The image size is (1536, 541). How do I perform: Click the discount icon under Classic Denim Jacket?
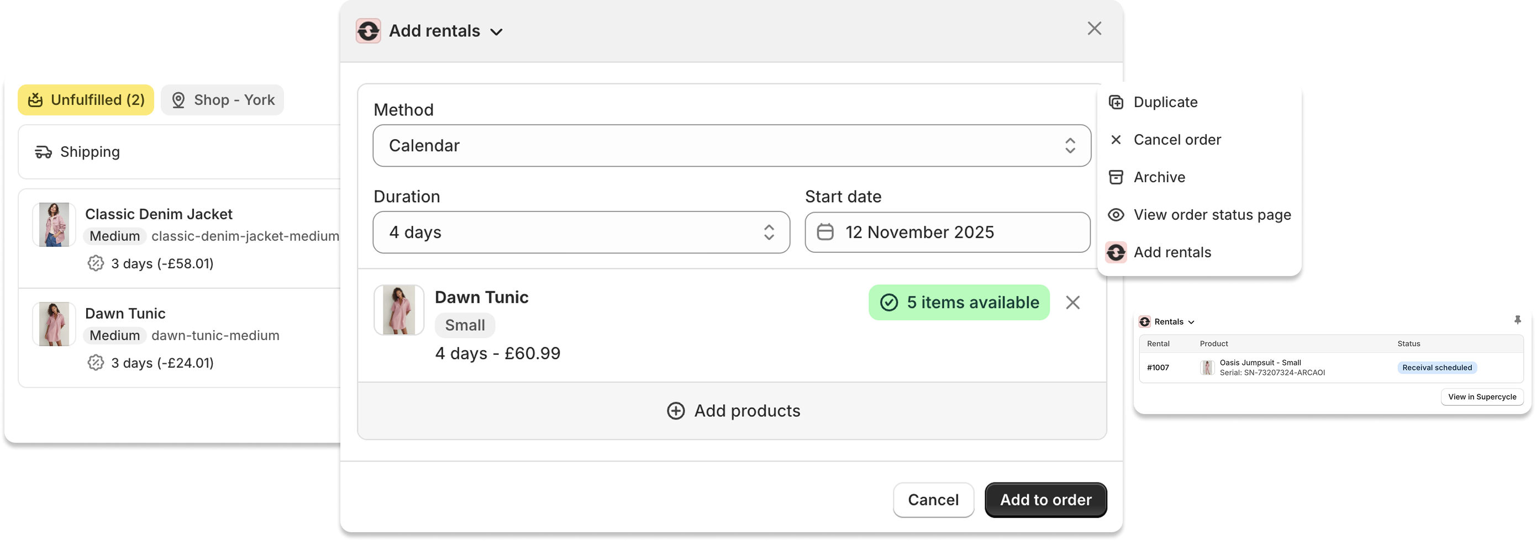(96, 263)
